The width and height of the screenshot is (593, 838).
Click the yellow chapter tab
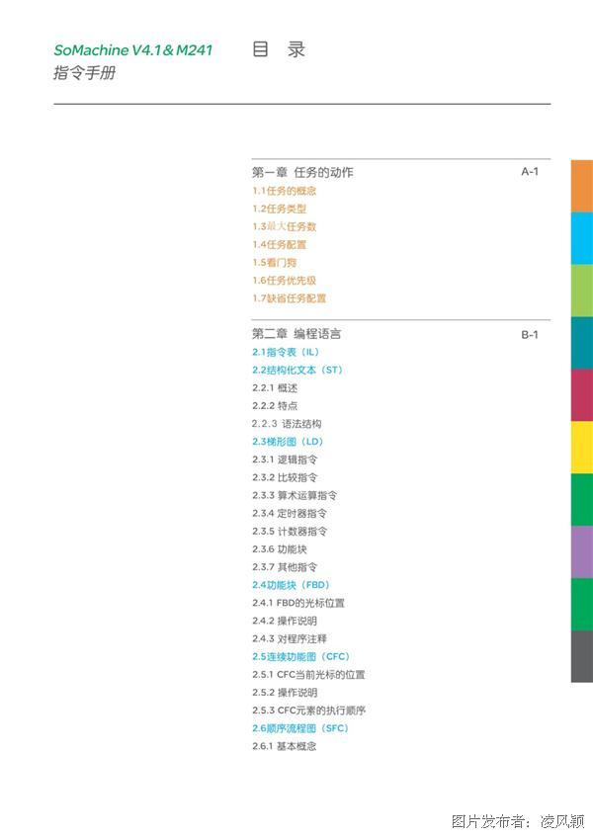coord(582,448)
